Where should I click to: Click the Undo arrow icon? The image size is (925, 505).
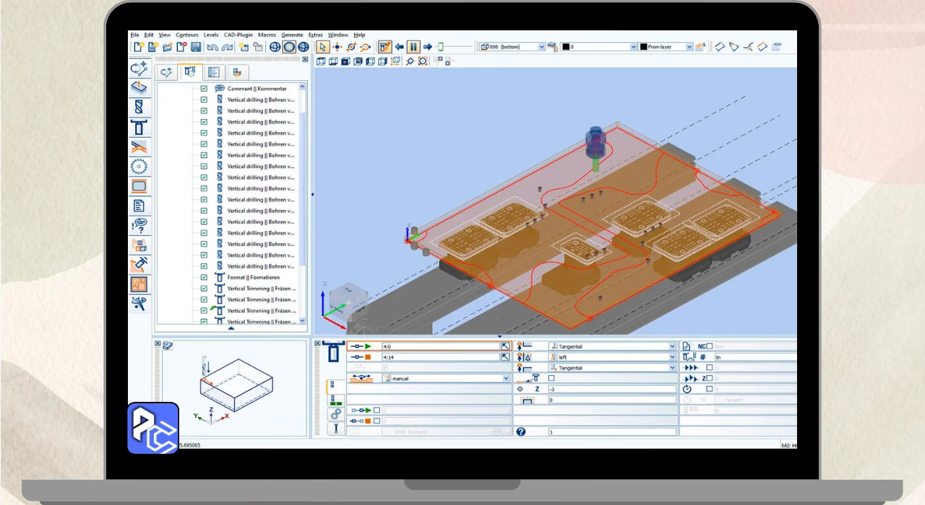212,47
